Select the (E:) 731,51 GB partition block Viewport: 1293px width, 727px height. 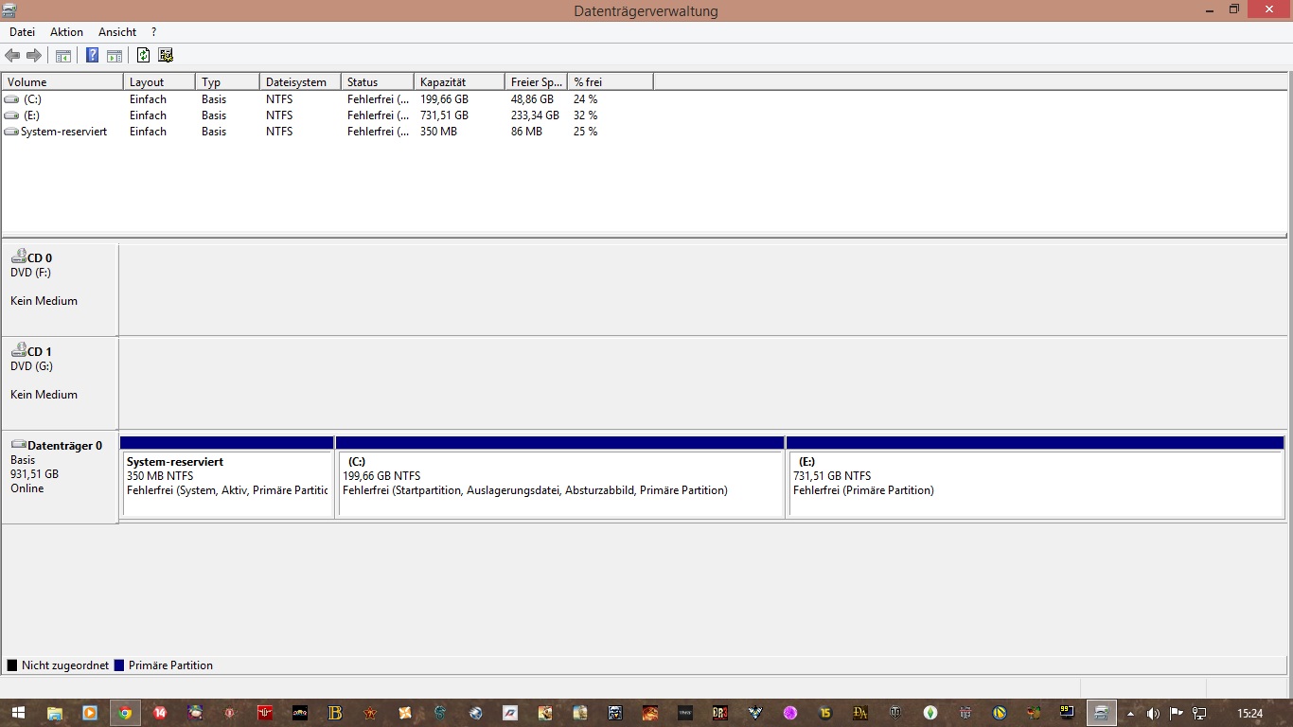coord(1035,483)
